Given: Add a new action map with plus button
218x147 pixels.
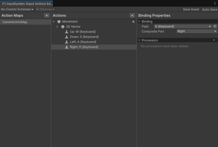Looking at the screenshot, I should point(47,16).
